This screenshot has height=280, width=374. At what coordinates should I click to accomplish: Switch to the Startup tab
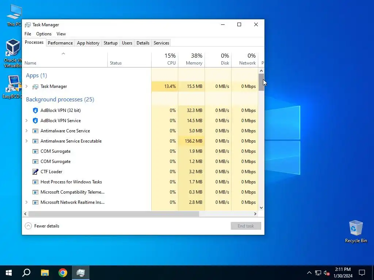pyautogui.click(x=110, y=43)
